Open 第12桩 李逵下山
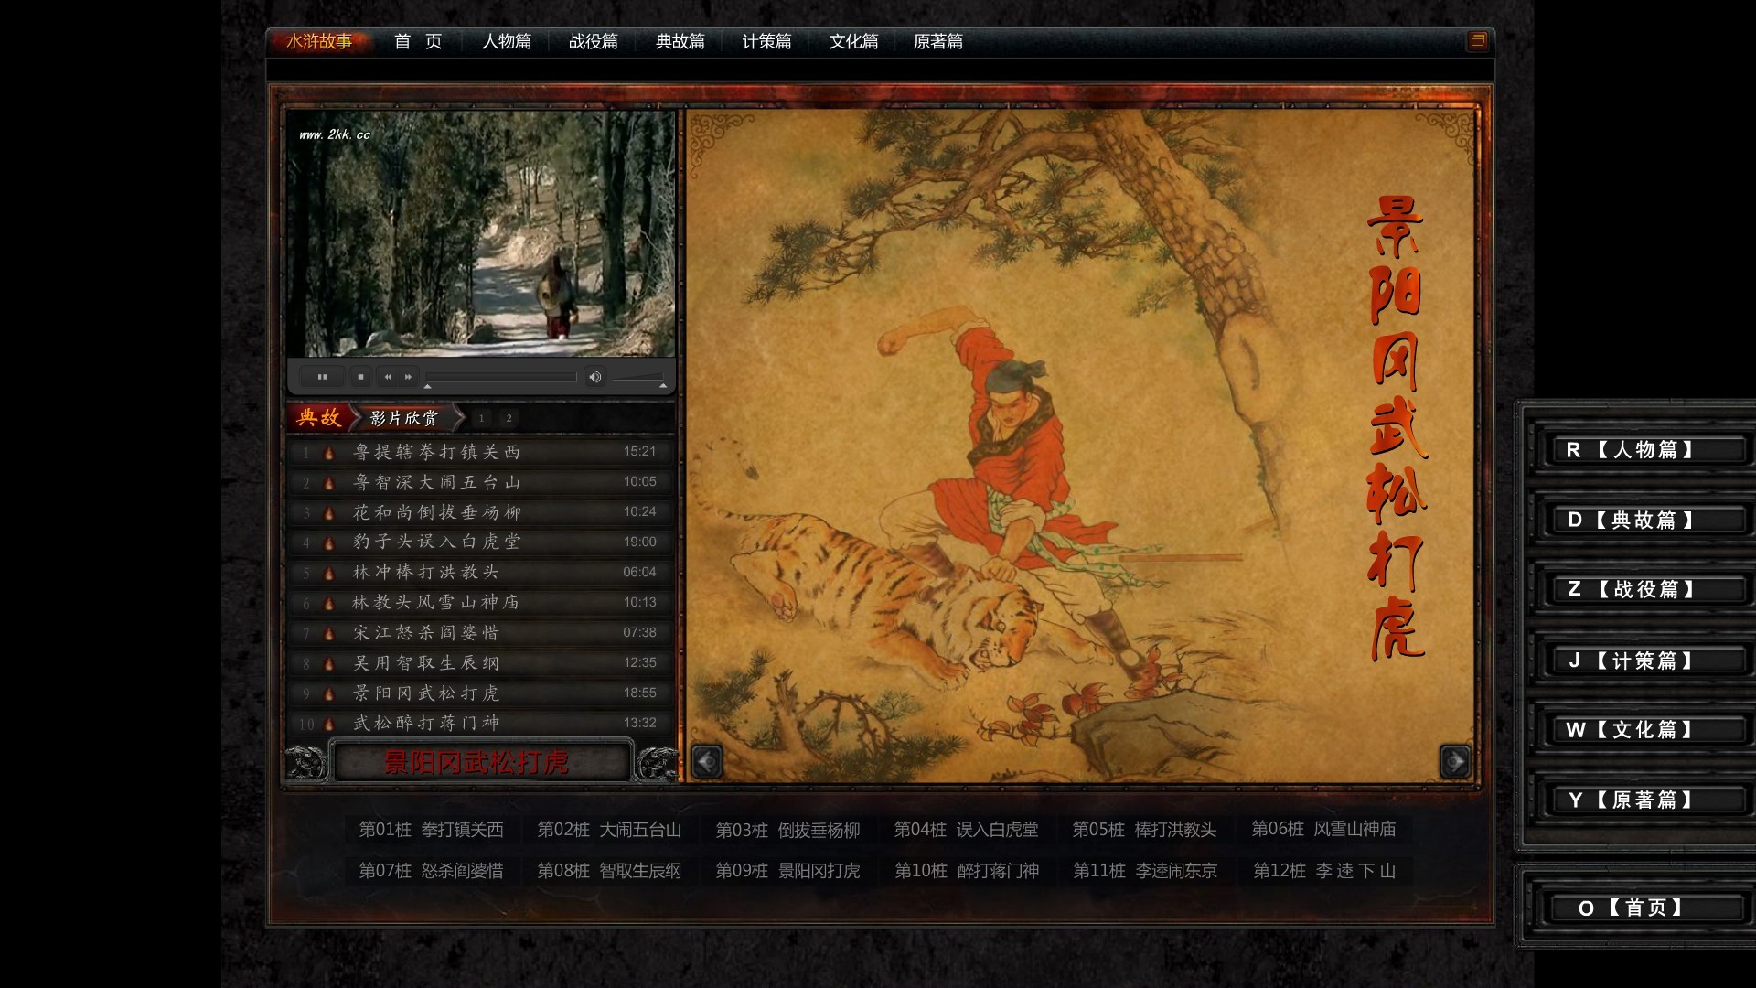The image size is (1756, 988). 1324,871
